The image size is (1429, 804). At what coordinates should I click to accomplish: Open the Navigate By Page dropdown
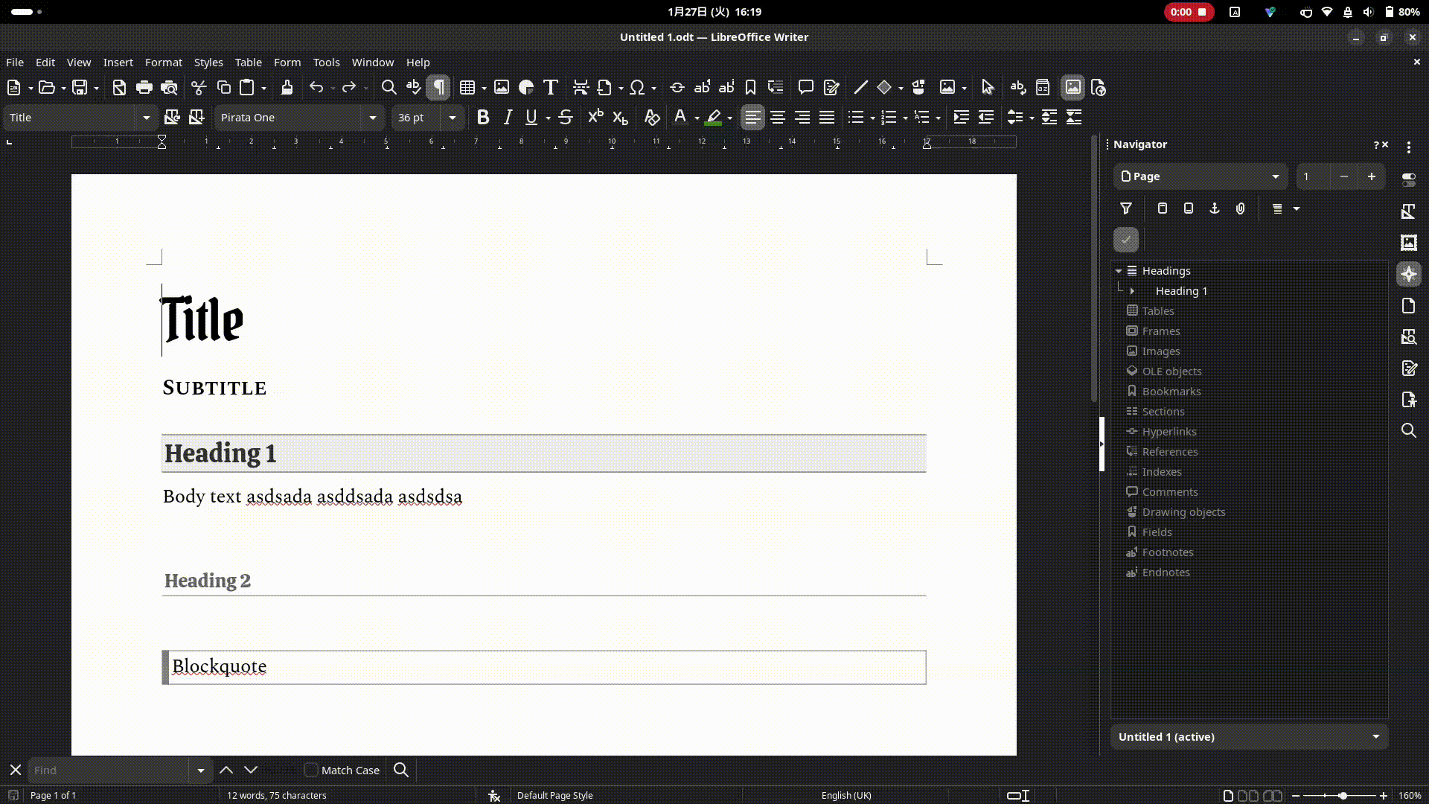coord(1275,176)
